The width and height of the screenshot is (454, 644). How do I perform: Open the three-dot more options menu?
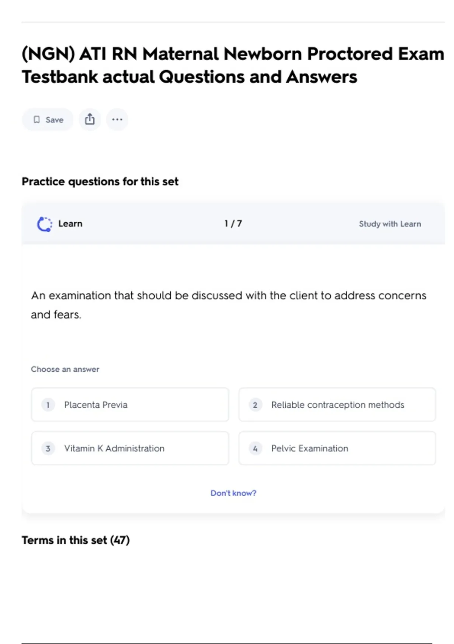coord(117,120)
